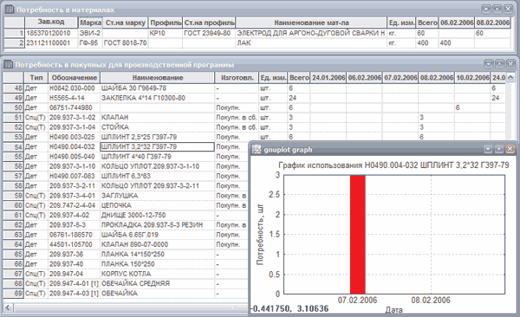Image resolution: width=520 pixels, height=317 pixels.
Task: Click the 'Тип' column header
Action: tap(36, 78)
